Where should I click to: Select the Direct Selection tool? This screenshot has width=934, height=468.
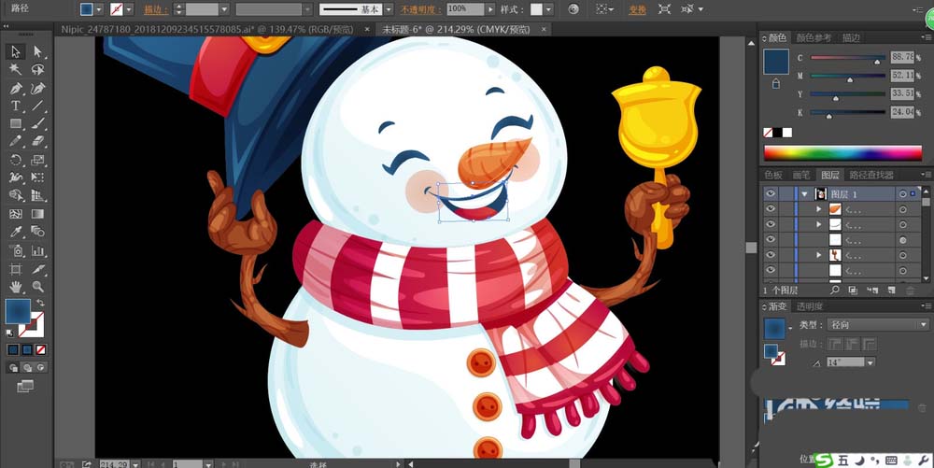[x=37, y=51]
